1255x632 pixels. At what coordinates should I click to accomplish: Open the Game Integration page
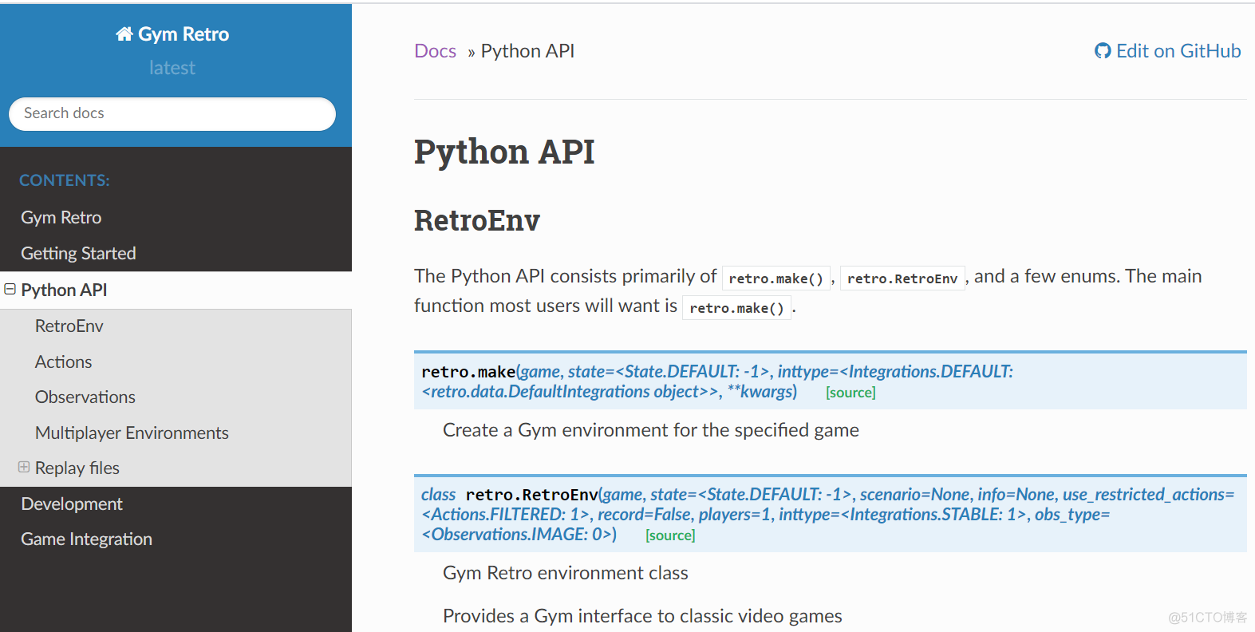(x=86, y=539)
